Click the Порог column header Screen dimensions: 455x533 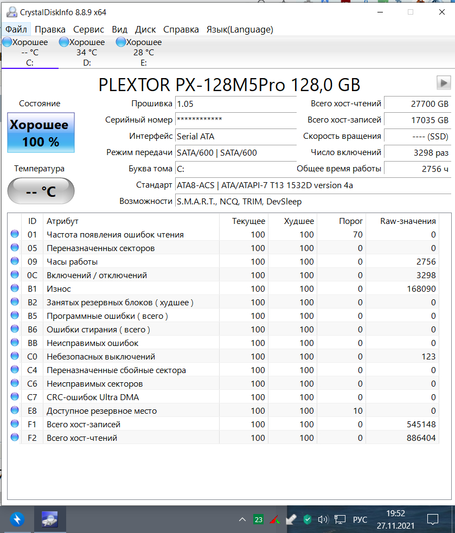[341, 221]
